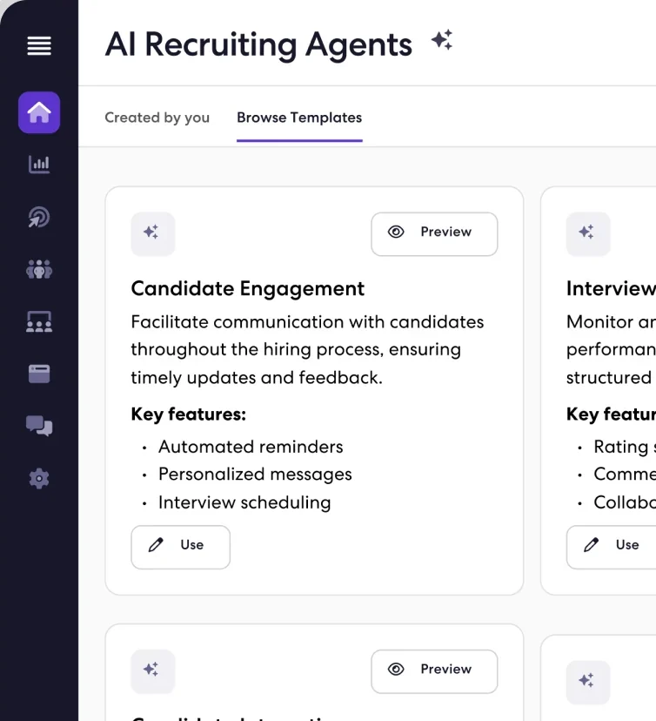Use the Candidate Engagement template

(181, 547)
